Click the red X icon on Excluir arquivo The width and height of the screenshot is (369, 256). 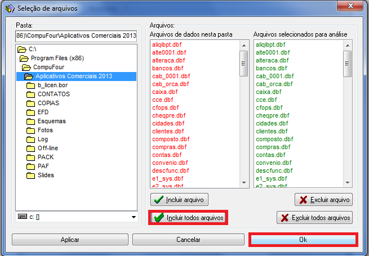pyautogui.click(x=303, y=200)
